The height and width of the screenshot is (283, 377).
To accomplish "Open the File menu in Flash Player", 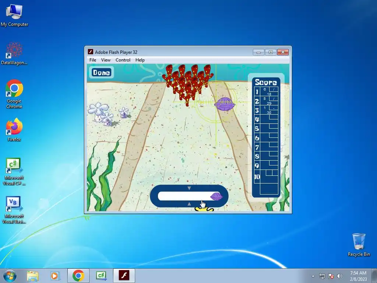I will pyautogui.click(x=92, y=60).
